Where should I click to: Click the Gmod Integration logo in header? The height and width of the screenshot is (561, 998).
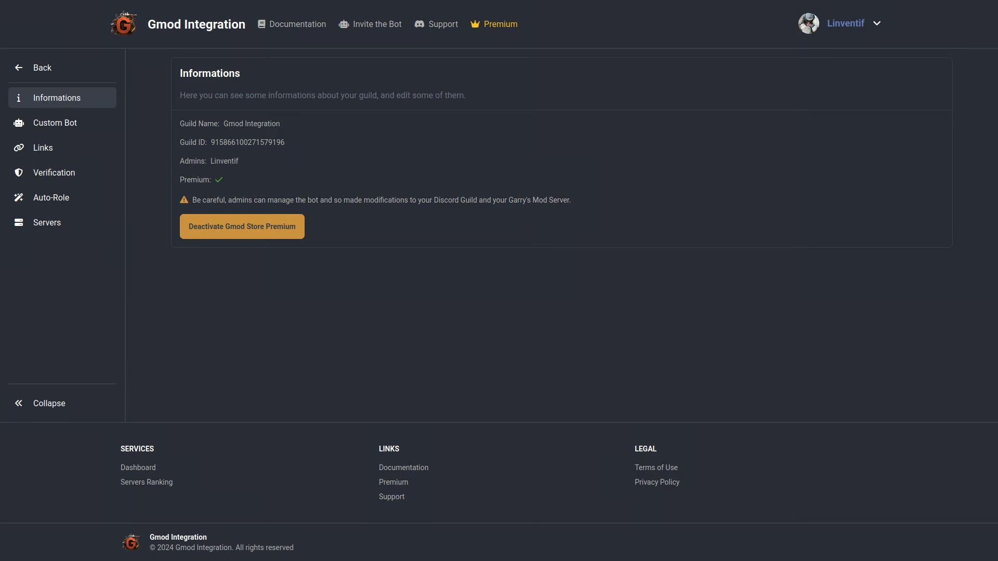[124, 24]
